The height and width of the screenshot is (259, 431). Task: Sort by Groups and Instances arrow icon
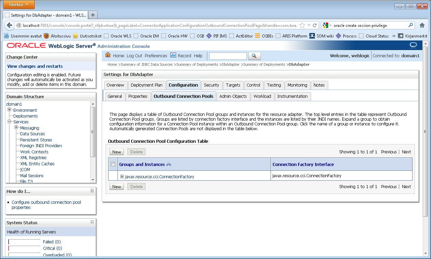168,164
